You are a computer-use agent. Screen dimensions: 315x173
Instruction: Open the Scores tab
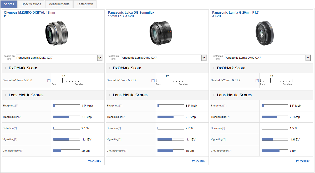pos(9,4)
